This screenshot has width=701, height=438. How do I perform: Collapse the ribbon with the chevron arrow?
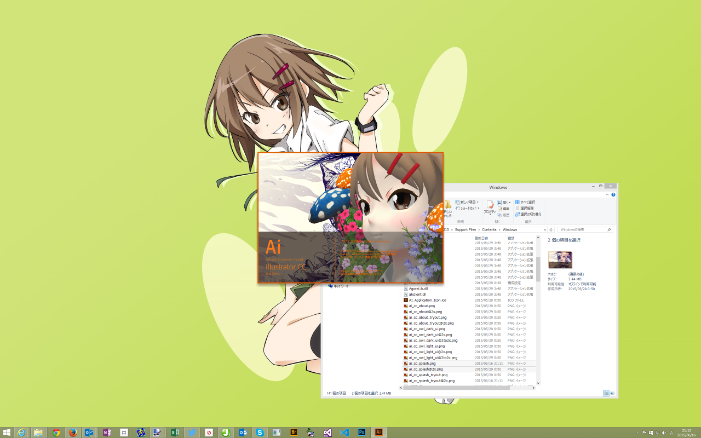point(607,194)
